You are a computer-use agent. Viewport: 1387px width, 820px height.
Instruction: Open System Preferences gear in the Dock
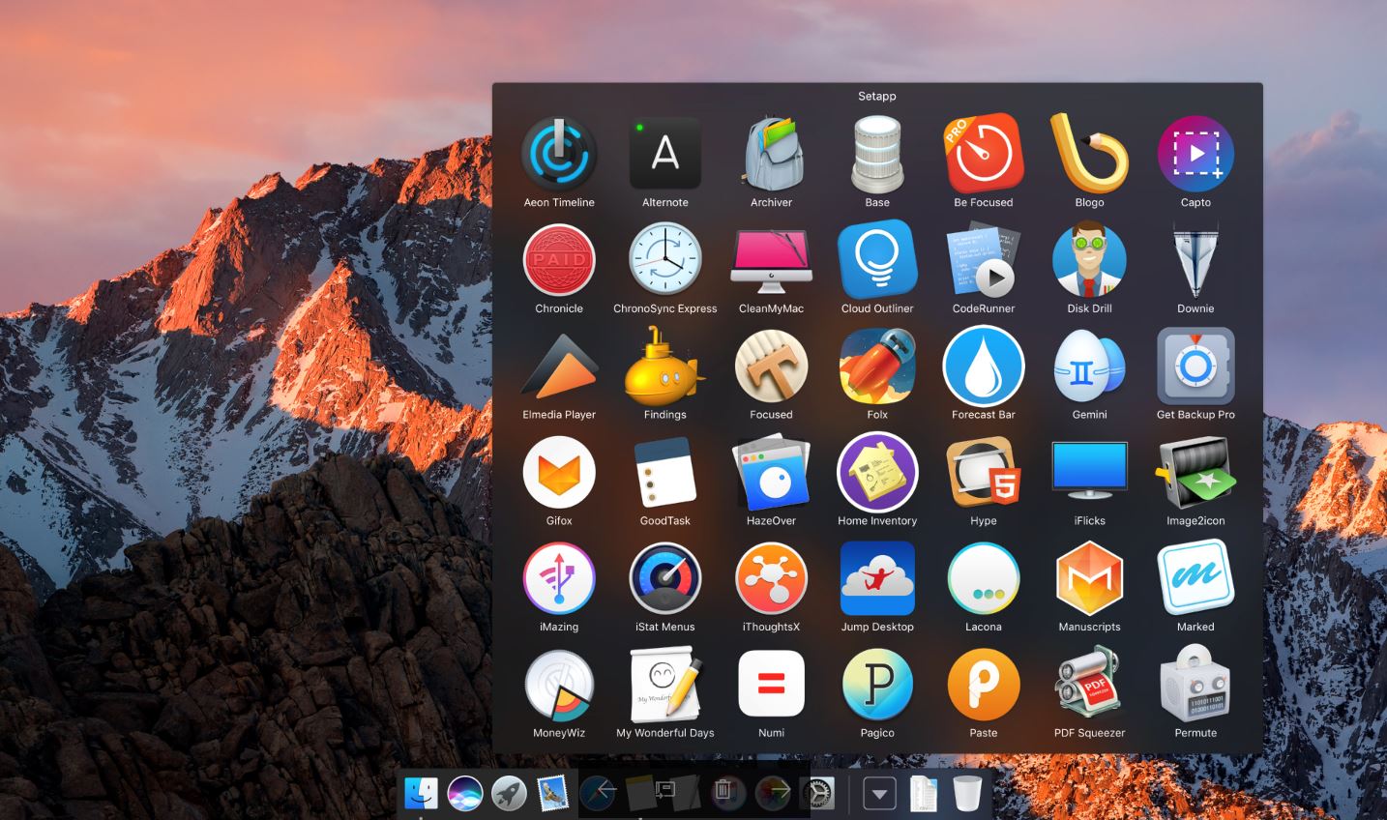819,793
